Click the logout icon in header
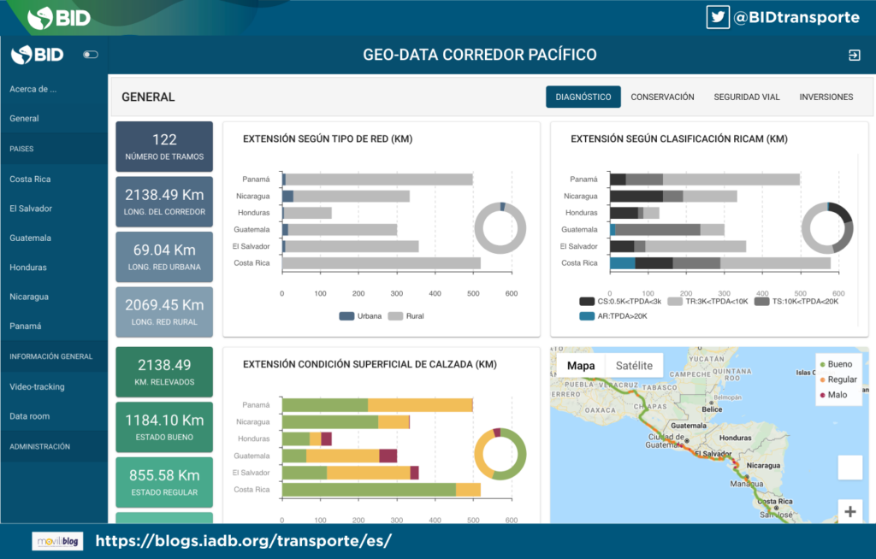The image size is (876, 559). click(x=854, y=56)
